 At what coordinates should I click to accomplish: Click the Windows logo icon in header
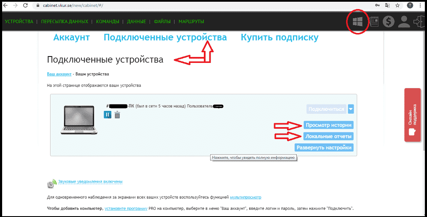coord(357,22)
